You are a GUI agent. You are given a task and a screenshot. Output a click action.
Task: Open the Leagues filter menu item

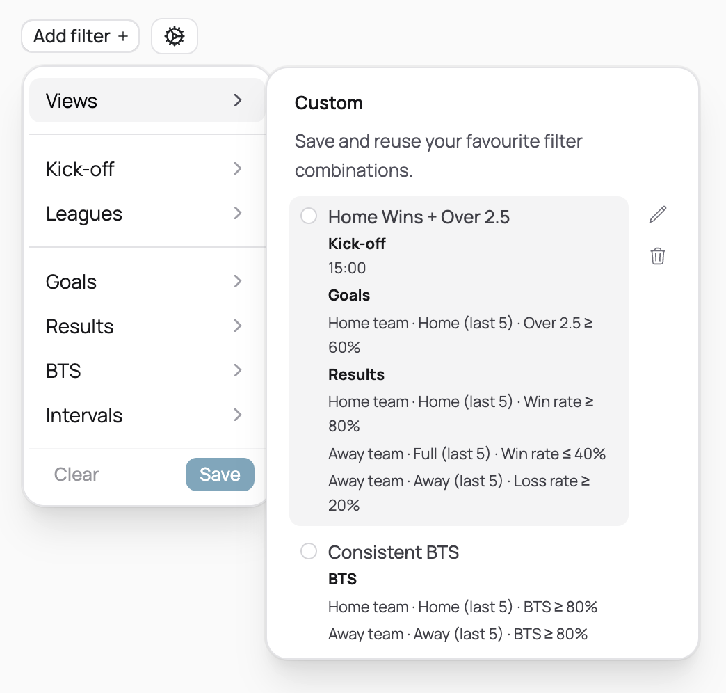coord(84,214)
